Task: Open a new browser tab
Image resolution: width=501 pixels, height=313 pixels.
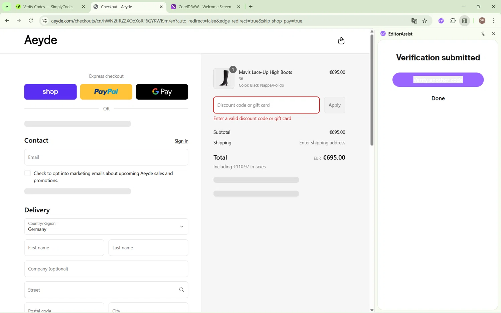Action: 251,7
